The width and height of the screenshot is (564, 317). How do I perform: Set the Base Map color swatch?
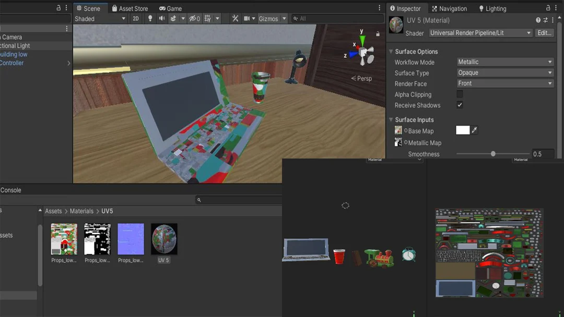(x=462, y=130)
